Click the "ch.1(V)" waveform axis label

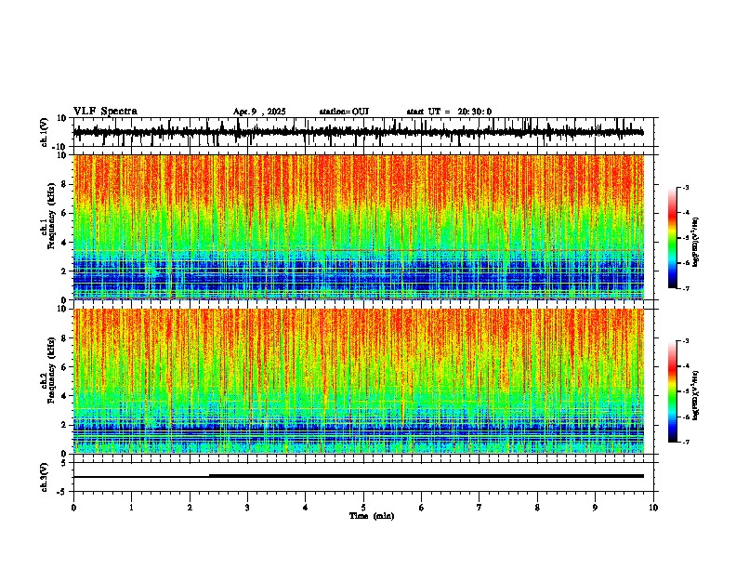(x=45, y=132)
